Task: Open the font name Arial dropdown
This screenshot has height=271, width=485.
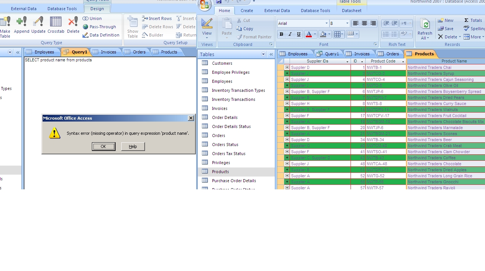Action: click(x=326, y=23)
